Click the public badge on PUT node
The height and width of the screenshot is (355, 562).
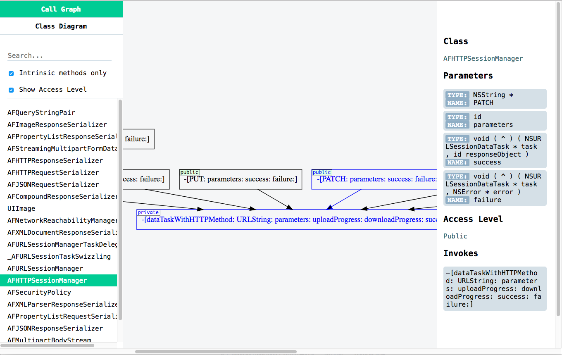190,172
